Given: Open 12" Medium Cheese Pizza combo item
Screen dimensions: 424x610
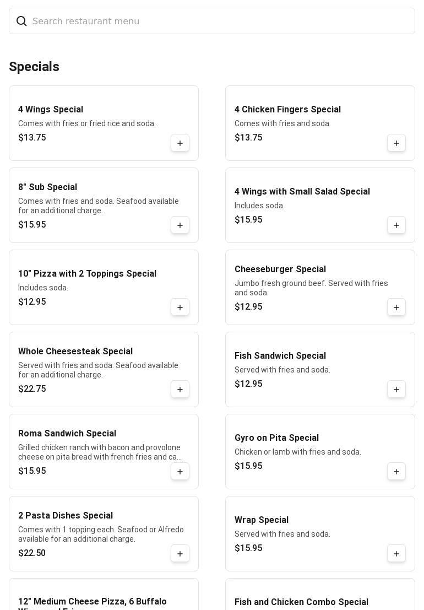Looking at the screenshot, I should 93,602.
